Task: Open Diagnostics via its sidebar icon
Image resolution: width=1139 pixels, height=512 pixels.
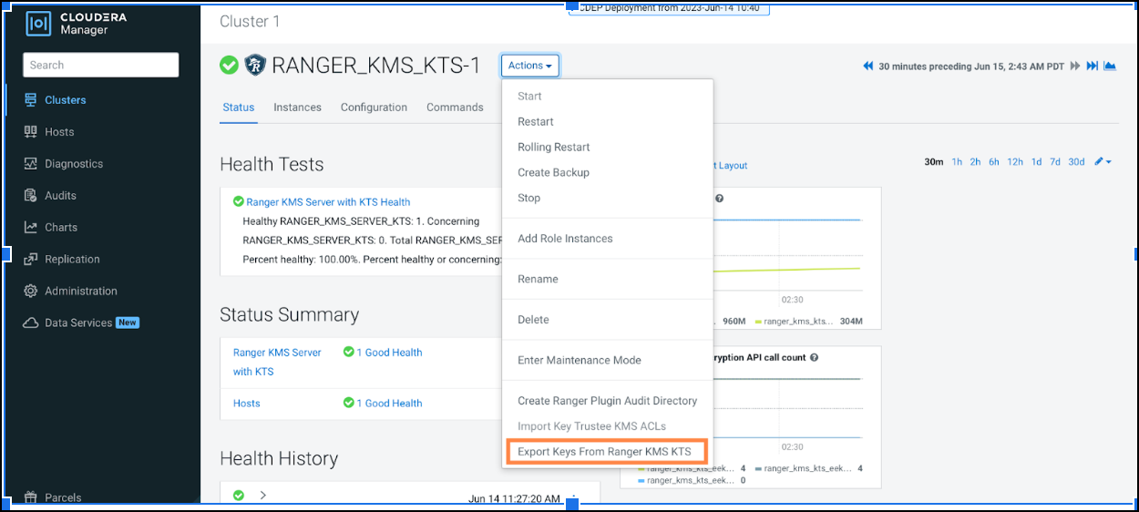Action: click(29, 164)
